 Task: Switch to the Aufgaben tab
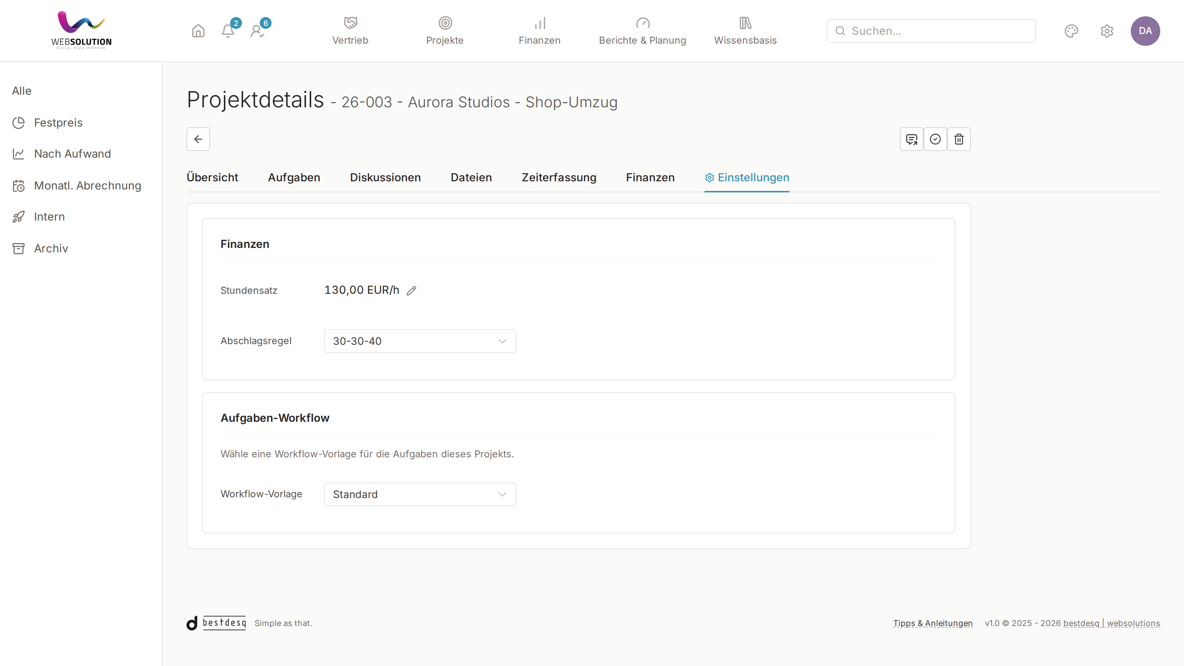click(x=294, y=178)
